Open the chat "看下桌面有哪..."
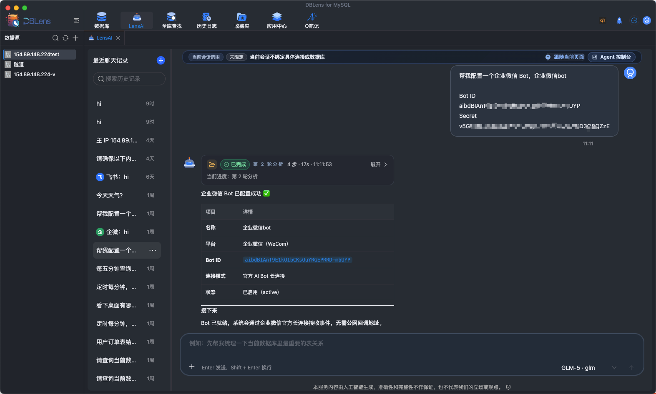The width and height of the screenshot is (656, 394). 127,305
